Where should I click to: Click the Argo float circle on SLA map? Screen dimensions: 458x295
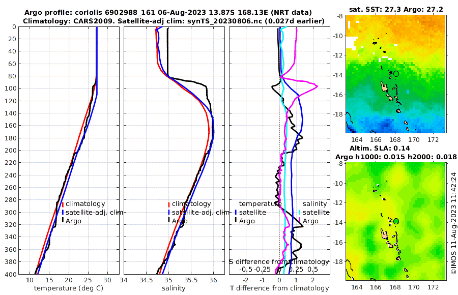396,221
